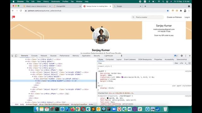Select the div#reactTarget breadcrumb
The image size is (202, 113).
[32, 105]
